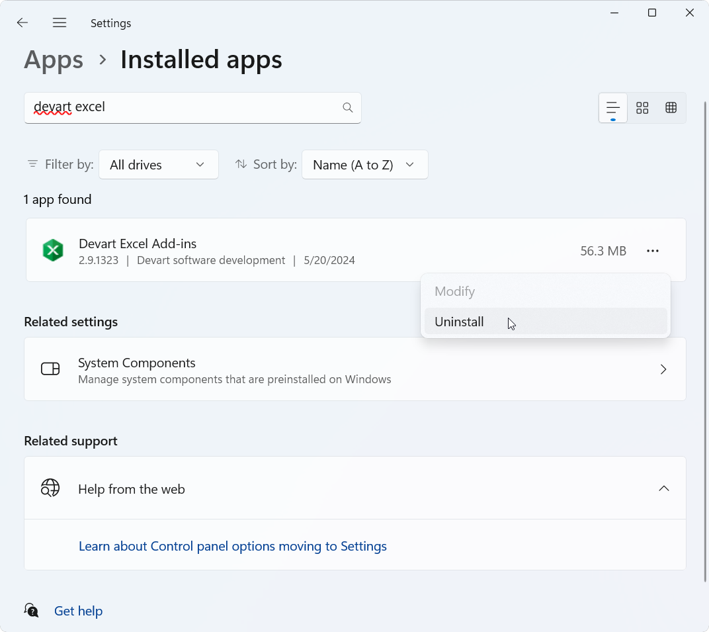
Task: Click the Get help icon
Action: pos(31,610)
